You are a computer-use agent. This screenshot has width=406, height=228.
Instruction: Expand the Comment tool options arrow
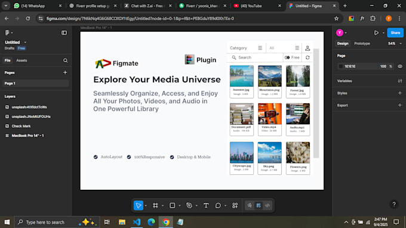click(225, 206)
